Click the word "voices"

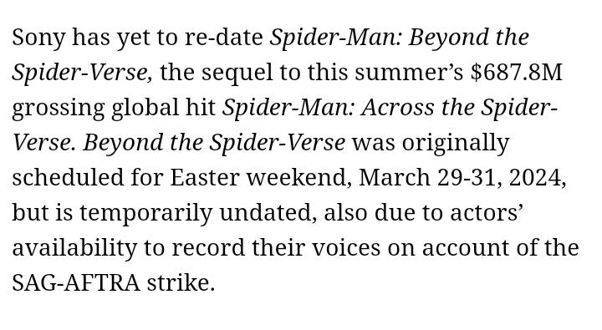click(x=345, y=248)
